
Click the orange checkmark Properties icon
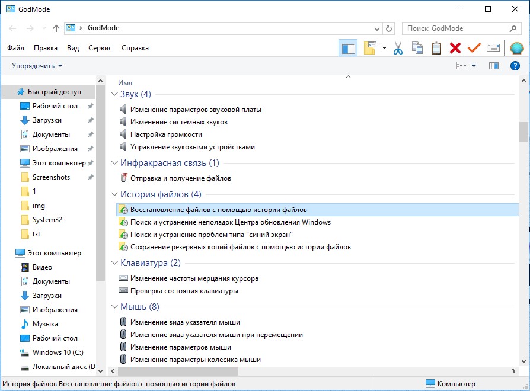coord(474,48)
